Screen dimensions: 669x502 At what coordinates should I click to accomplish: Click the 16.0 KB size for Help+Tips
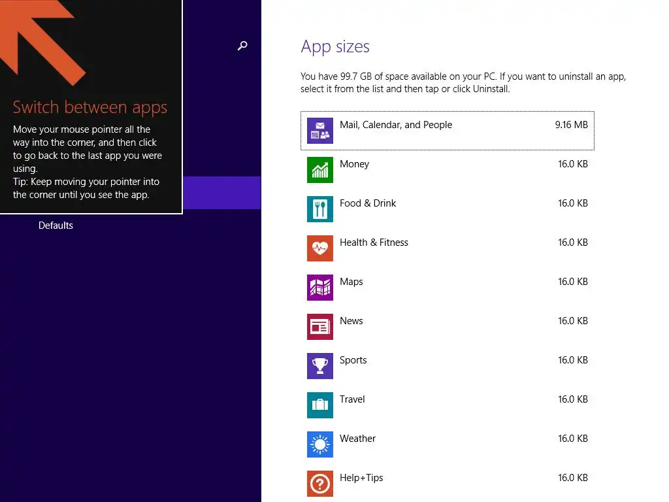coord(573,478)
